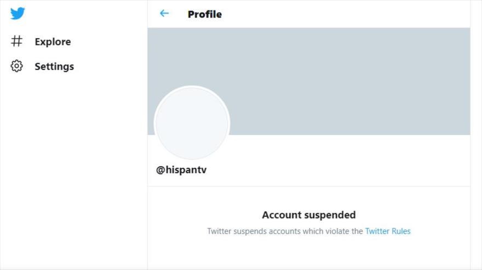Image resolution: width=482 pixels, height=270 pixels.
Task: Click the Explore hashtag icon
Action: tap(17, 42)
